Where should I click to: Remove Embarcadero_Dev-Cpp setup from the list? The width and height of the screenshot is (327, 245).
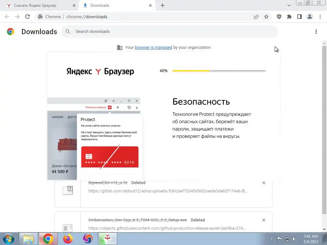(263, 220)
